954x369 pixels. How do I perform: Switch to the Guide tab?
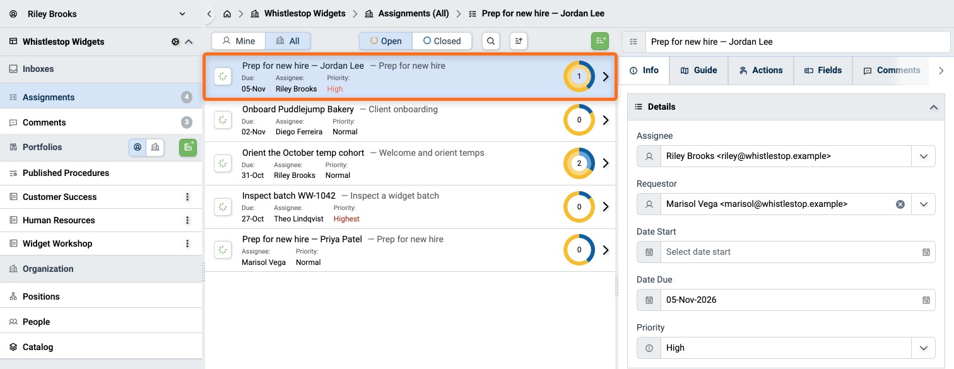698,71
